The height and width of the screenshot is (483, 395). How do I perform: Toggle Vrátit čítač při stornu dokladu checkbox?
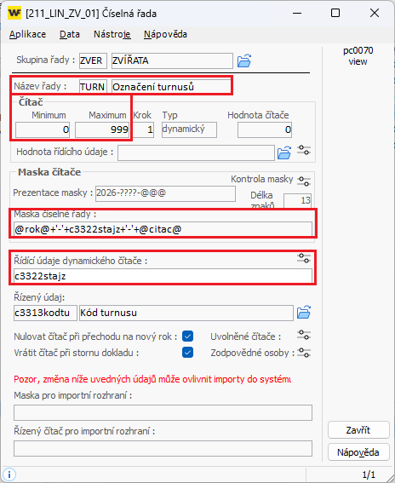click(x=187, y=353)
